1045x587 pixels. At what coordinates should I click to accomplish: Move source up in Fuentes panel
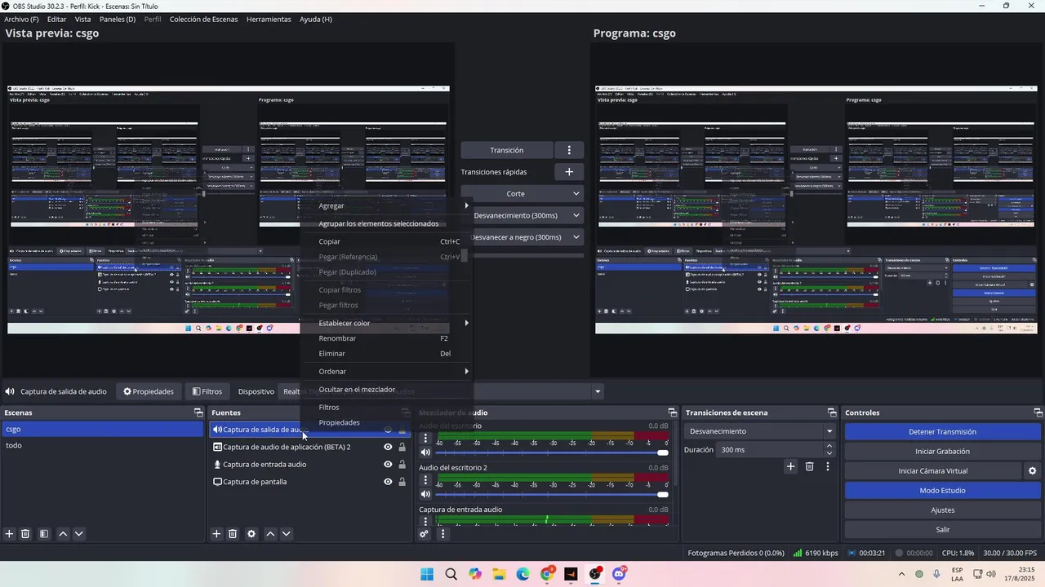pyautogui.click(x=270, y=534)
